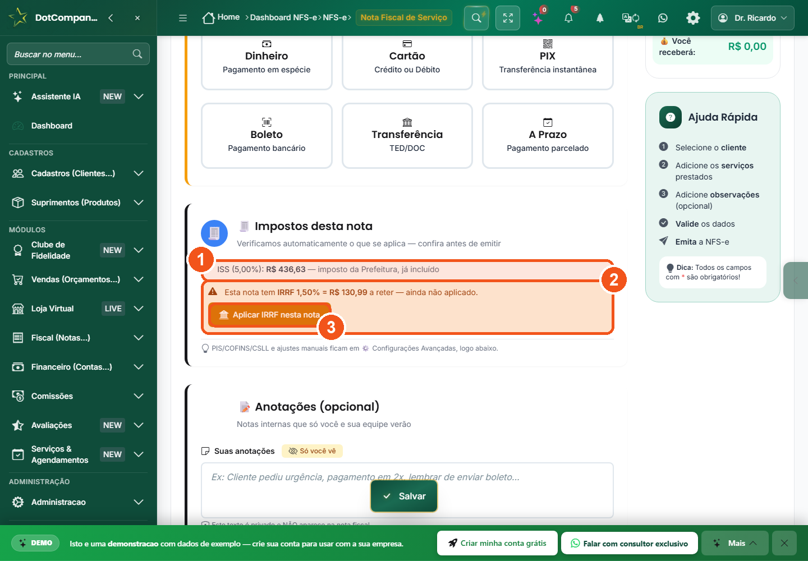Open notifications bell with badge 5
808x561 pixels.
569,18
